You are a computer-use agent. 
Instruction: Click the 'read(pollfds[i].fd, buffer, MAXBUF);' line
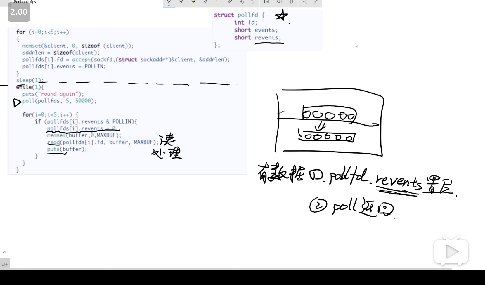[103, 142]
